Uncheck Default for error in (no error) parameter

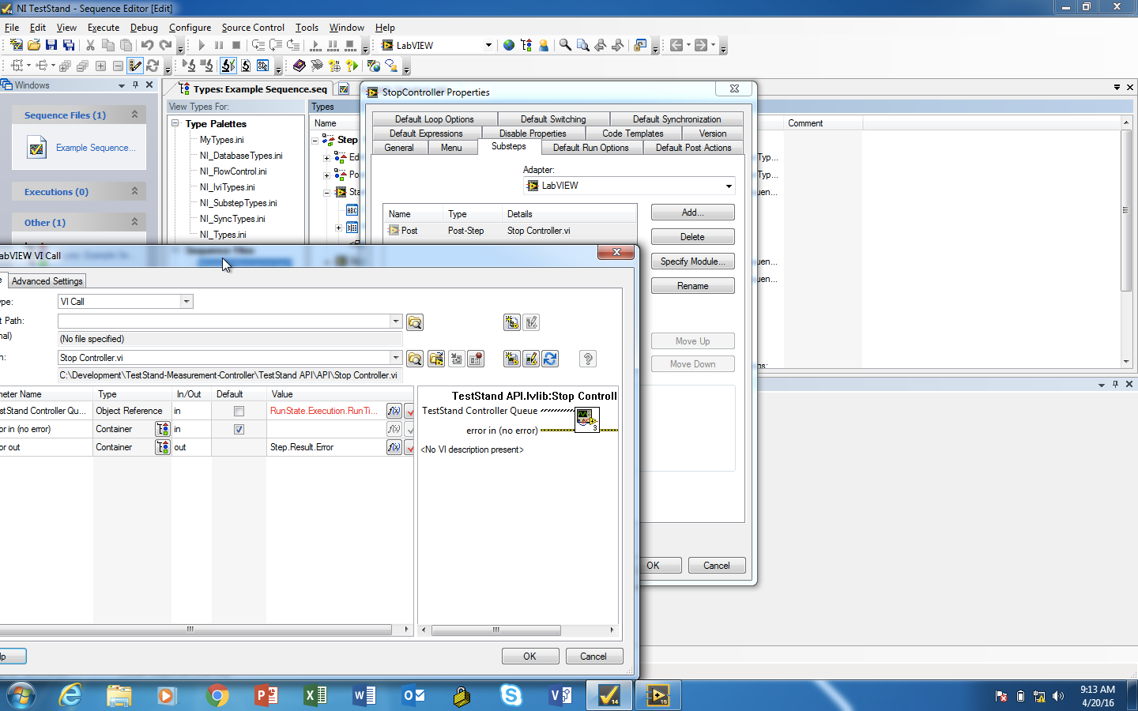tap(239, 429)
